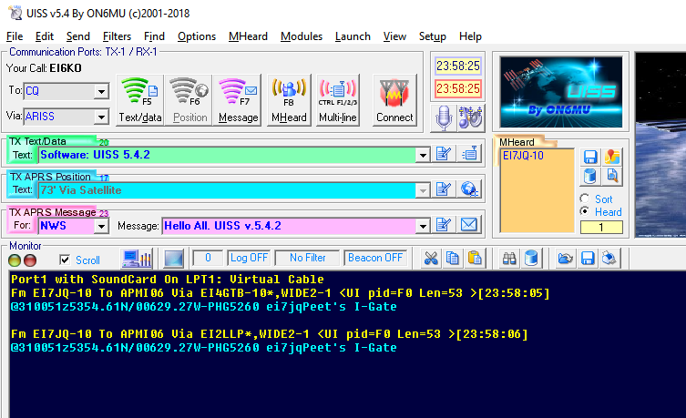The width and height of the screenshot is (686, 418).
Task: Open the MHeard menu
Action: (x=248, y=36)
